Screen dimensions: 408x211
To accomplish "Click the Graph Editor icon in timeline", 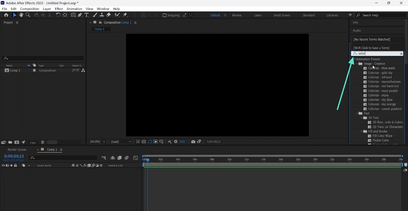I will [136, 158].
